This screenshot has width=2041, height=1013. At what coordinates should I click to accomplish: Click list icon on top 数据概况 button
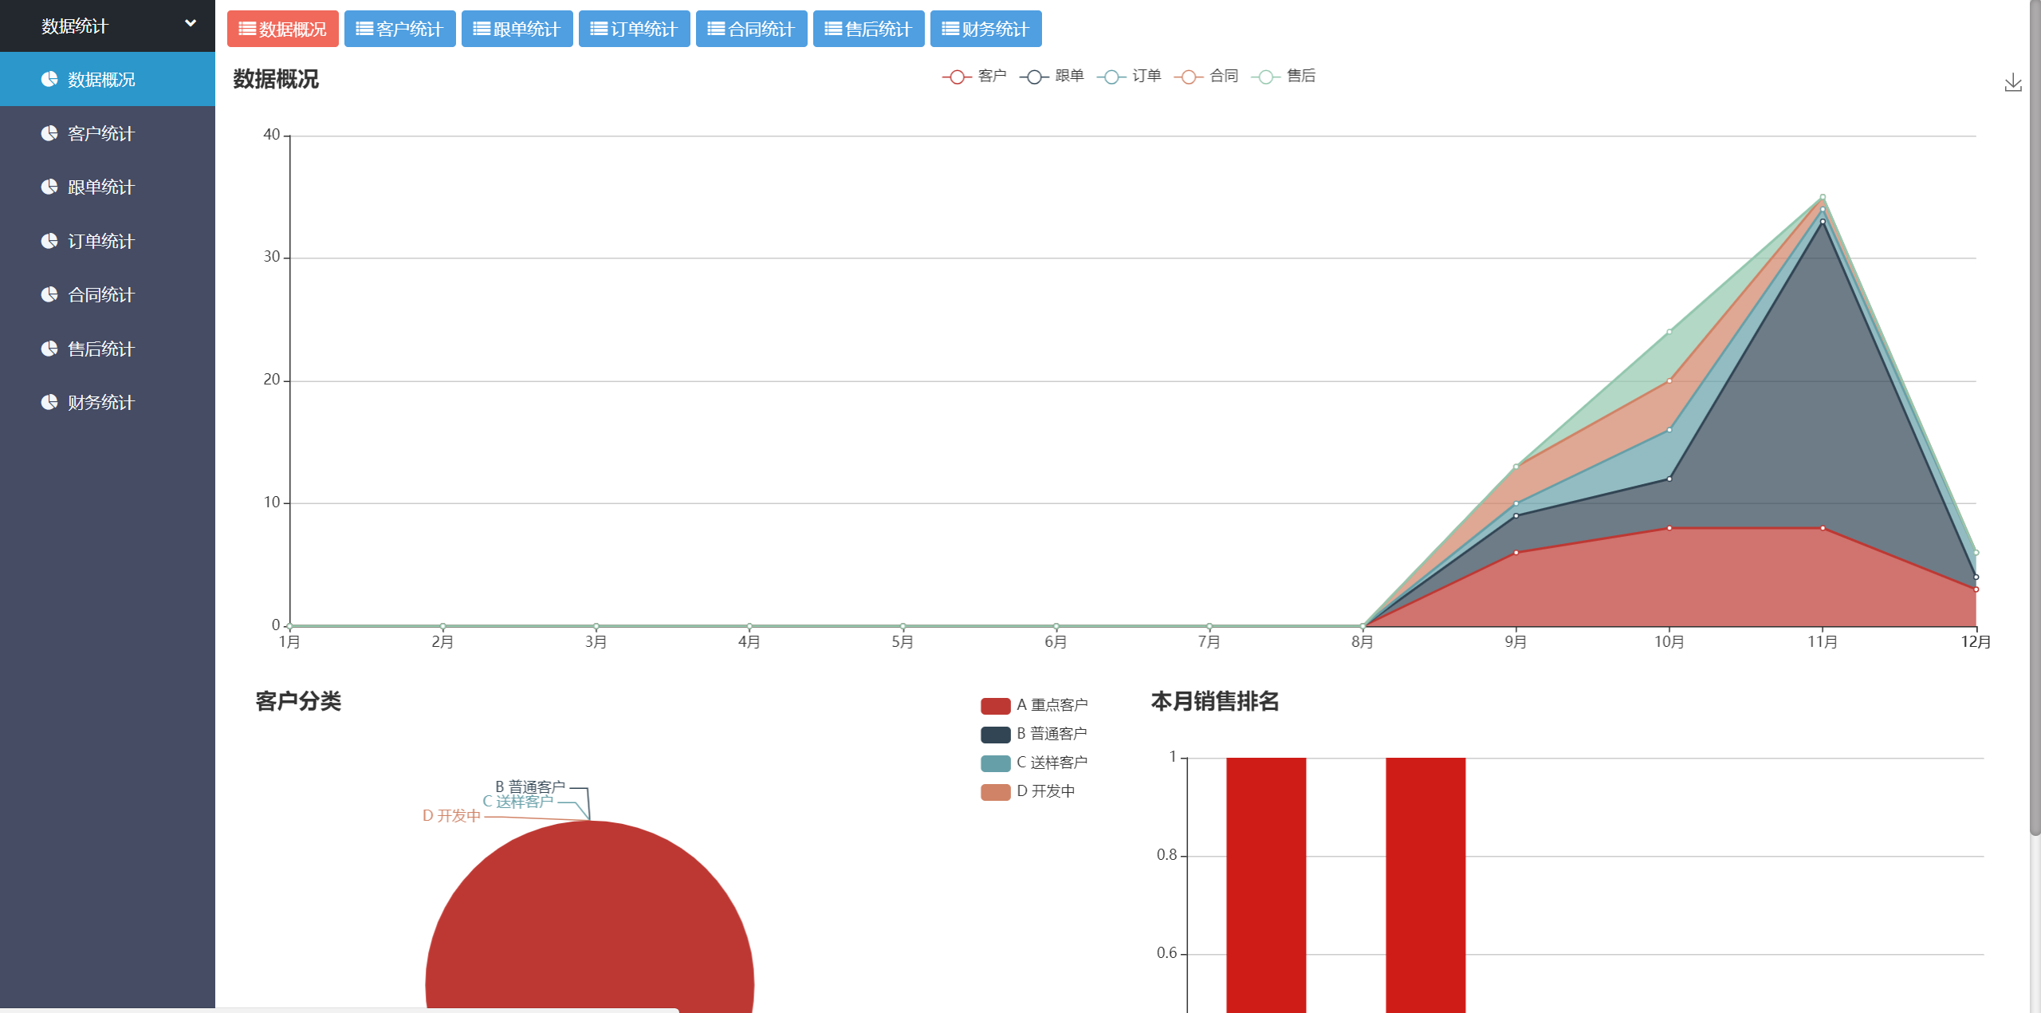click(x=247, y=30)
